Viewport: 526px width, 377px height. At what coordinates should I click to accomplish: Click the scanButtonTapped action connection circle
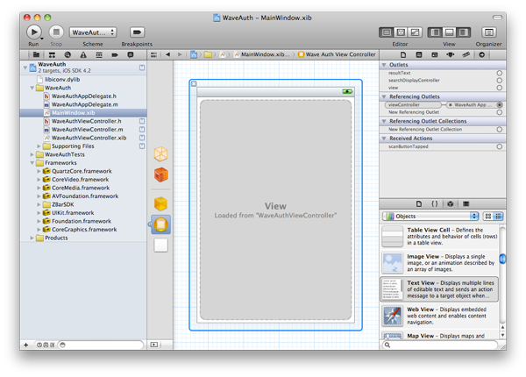point(500,146)
